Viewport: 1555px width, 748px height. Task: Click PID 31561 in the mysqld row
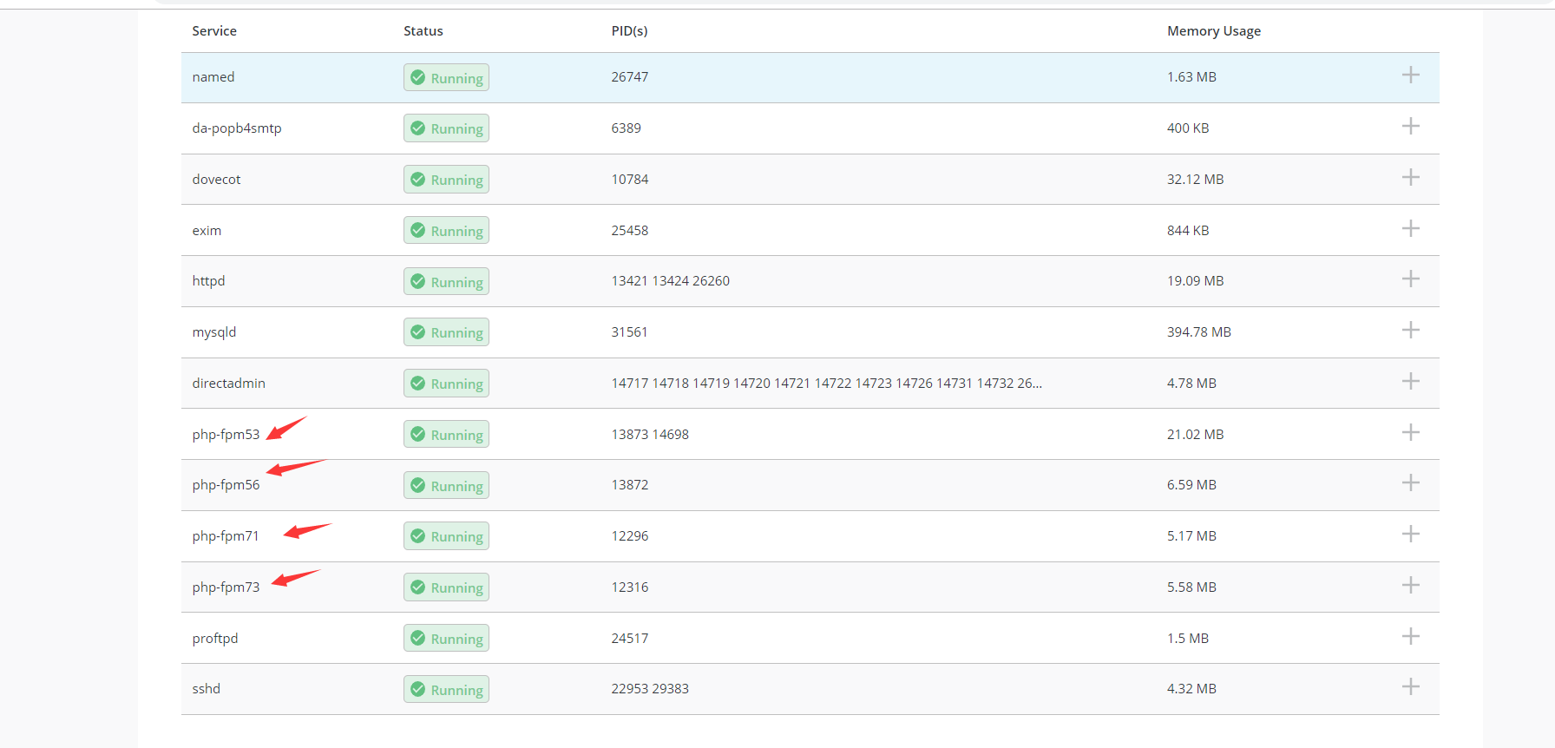(x=629, y=332)
